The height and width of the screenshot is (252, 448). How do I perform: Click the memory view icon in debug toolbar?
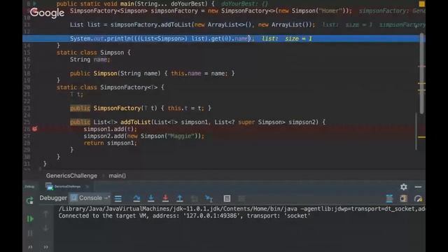tap(403, 199)
